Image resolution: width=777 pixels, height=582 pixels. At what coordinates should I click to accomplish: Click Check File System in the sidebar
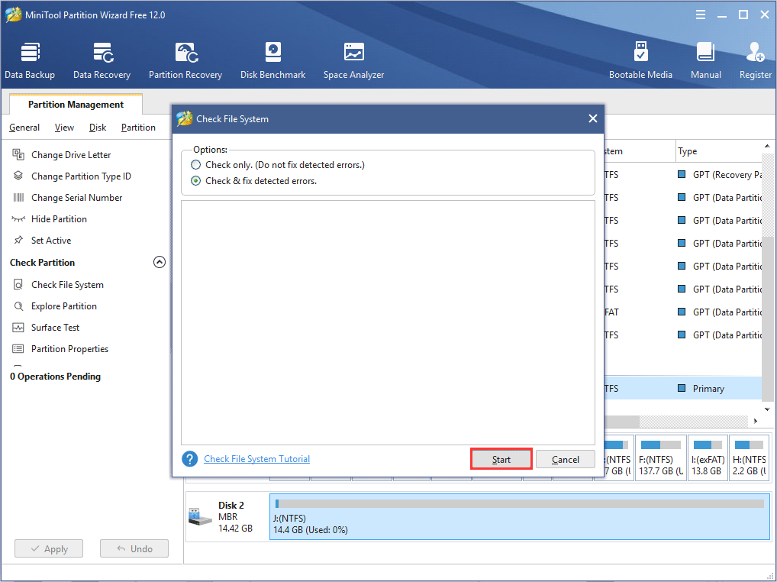pos(58,285)
